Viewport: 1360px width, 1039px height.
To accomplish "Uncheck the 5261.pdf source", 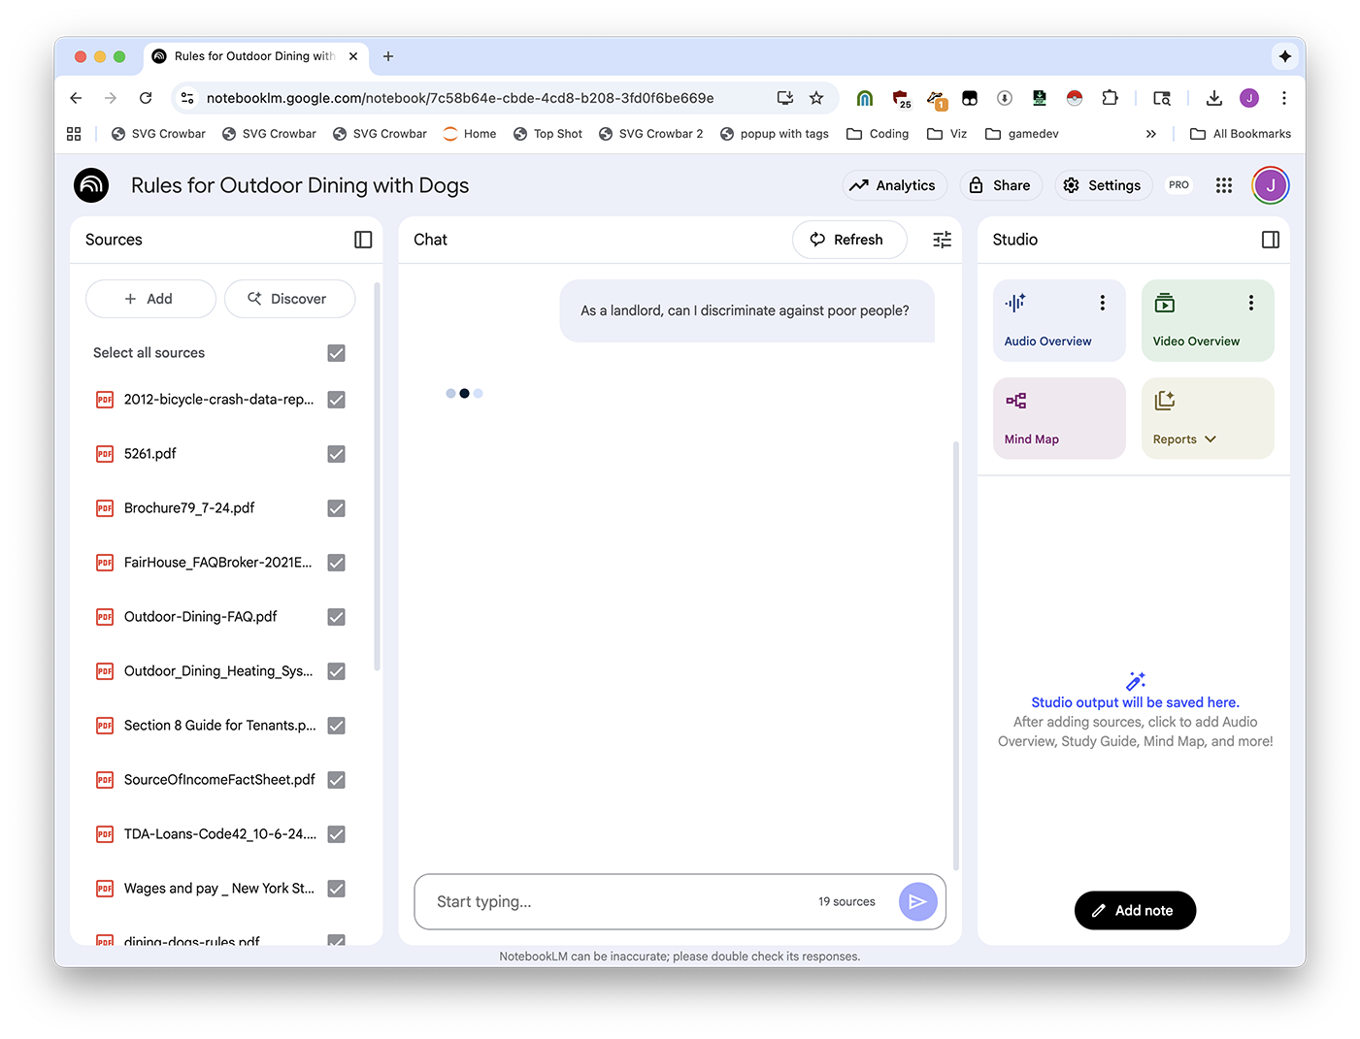I will tap(336, 454).
